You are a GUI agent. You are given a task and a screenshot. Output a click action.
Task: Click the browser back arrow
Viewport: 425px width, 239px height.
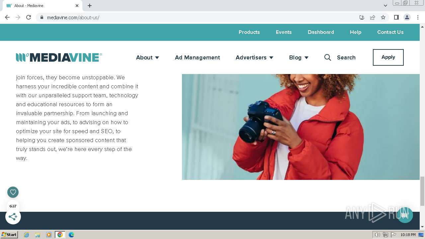pyautogui.click(x=7, y=17)
